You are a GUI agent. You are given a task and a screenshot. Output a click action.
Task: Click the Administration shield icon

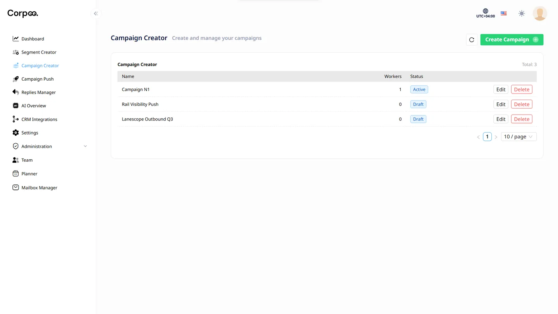tap(15, 146)
